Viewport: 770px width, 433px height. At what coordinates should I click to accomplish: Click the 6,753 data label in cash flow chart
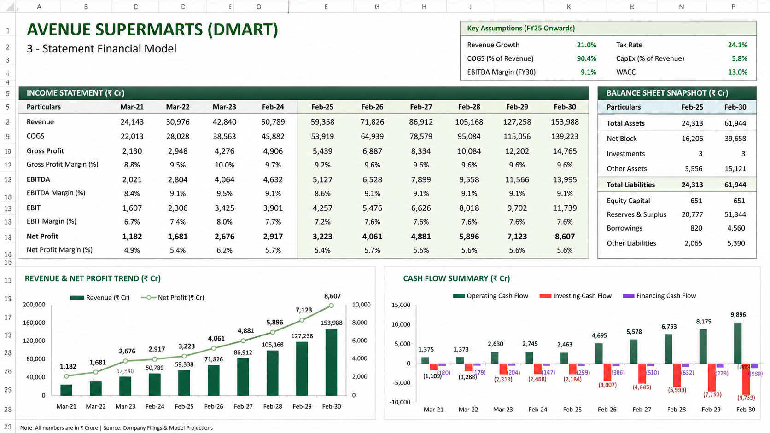(x=669, y=326)
